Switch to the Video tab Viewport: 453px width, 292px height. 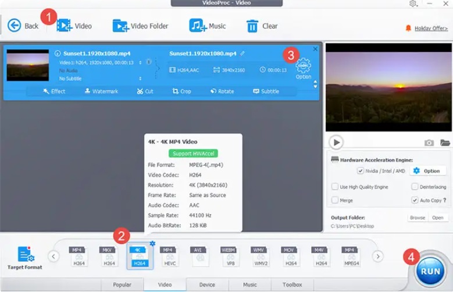[x=165, y=284]
